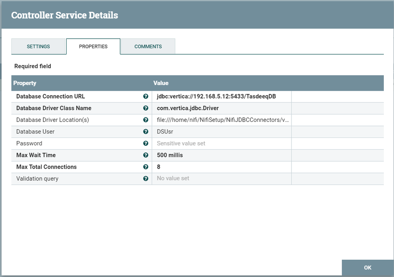Open help for Database Driver Class Name
Viewport: 394px width, 277px height.
(146, 108)
